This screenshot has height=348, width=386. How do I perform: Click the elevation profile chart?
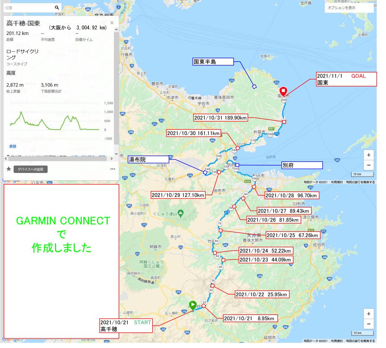(x=54, y=121)
